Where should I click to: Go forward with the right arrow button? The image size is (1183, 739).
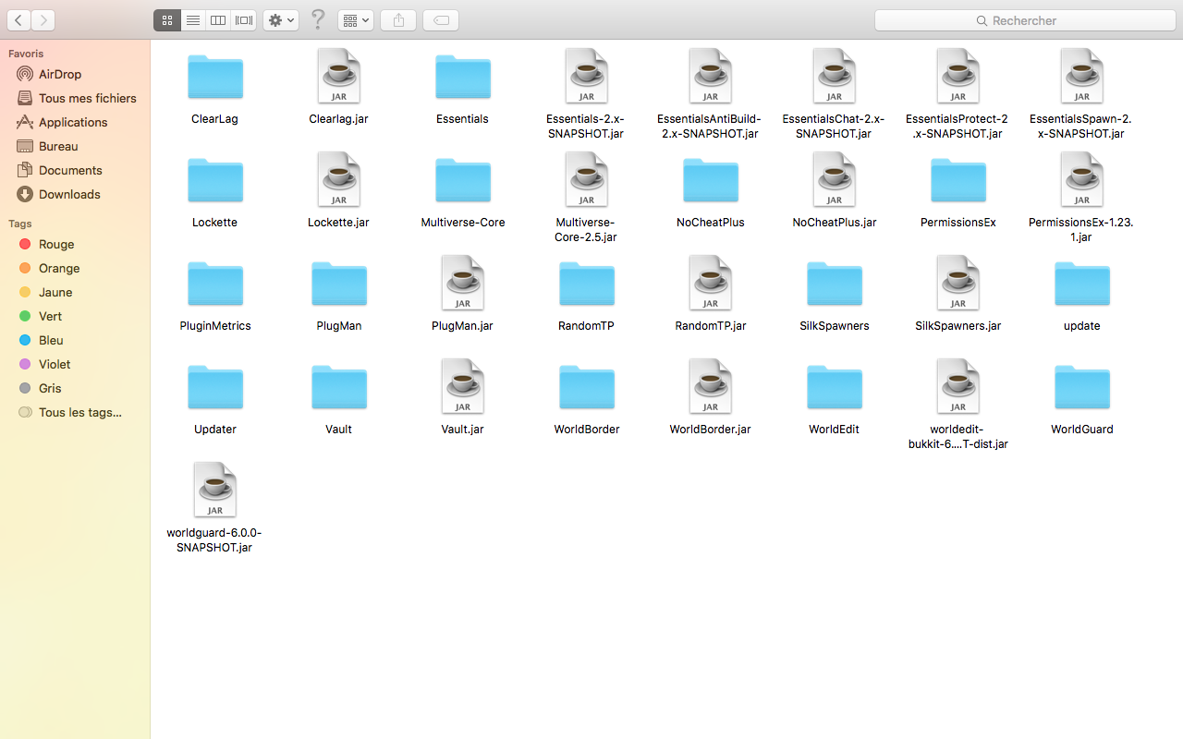coord(43,20)
